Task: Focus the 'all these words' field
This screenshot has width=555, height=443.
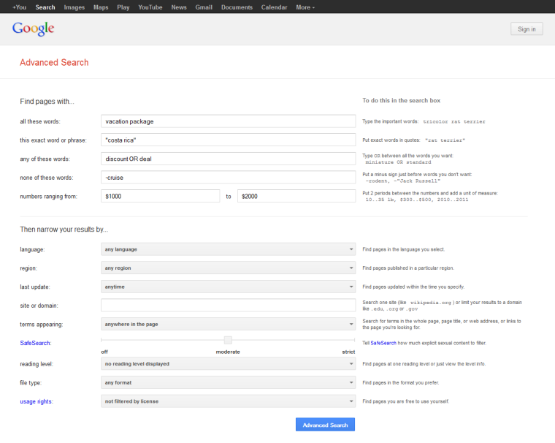Action: tap(229, 121)
